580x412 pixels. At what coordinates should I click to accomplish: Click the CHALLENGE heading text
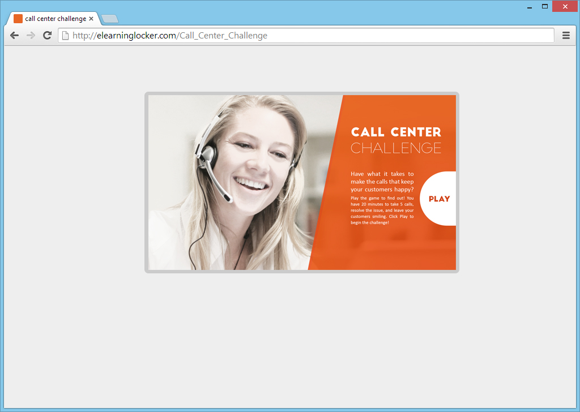click(x=396, y=148)
